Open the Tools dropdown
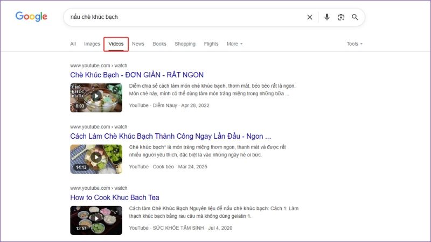This screenshot has height=242, width=431. pos(354,44)
